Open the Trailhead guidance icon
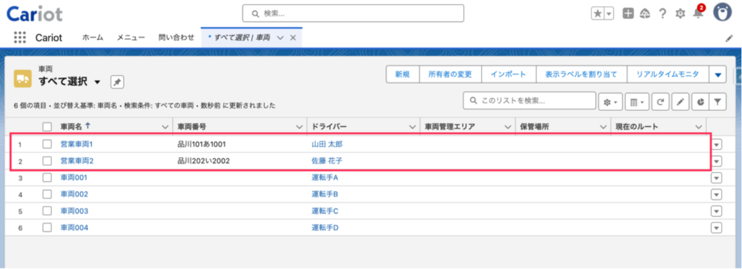 click(x=646, y=13)
